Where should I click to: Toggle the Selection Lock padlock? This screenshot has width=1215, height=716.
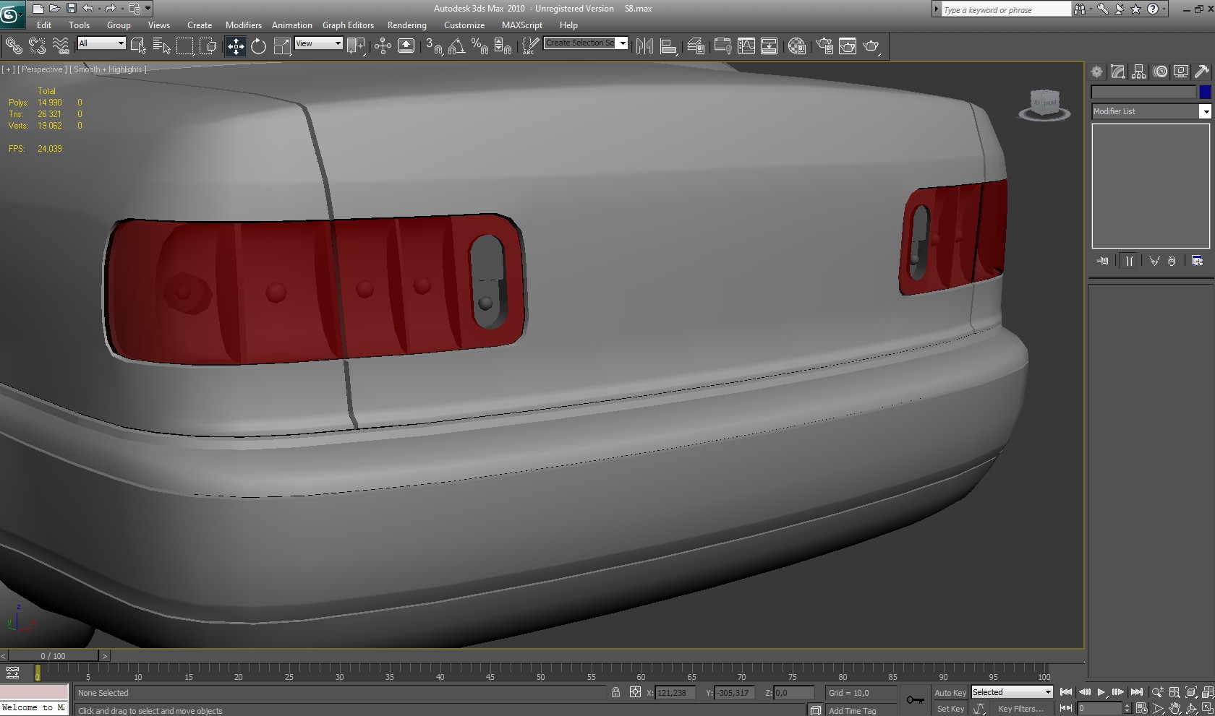pos(615,692)
